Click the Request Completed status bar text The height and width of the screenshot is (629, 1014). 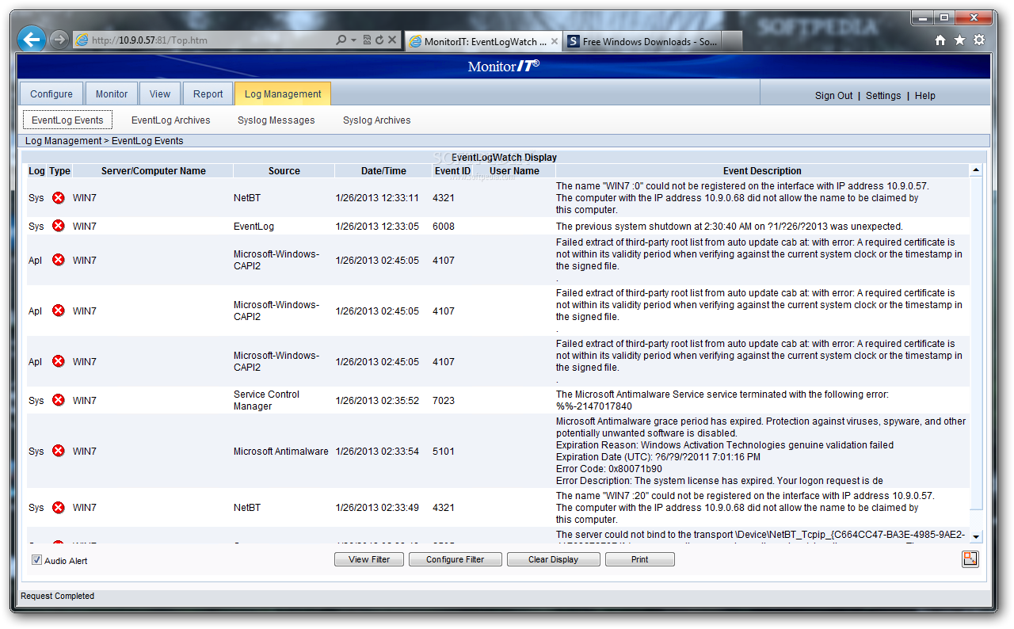(58, 596)
